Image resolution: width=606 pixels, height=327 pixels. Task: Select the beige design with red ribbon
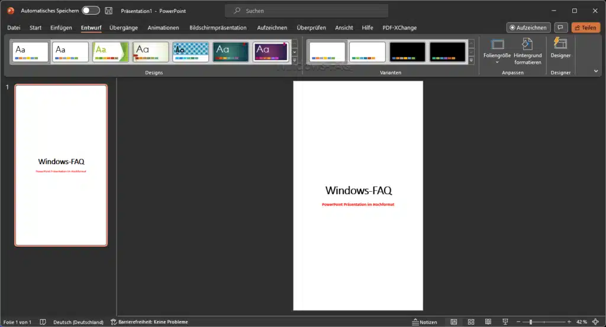151,52
